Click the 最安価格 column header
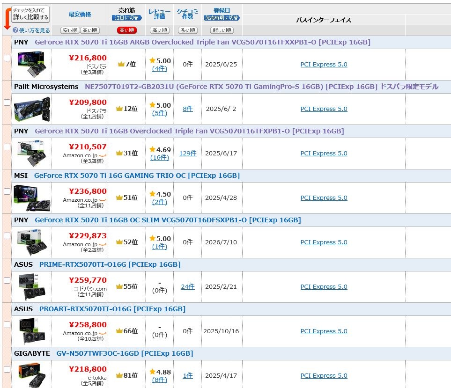This screenshot has height=388, width=451. pyautogui.click(x=80, y=15)
